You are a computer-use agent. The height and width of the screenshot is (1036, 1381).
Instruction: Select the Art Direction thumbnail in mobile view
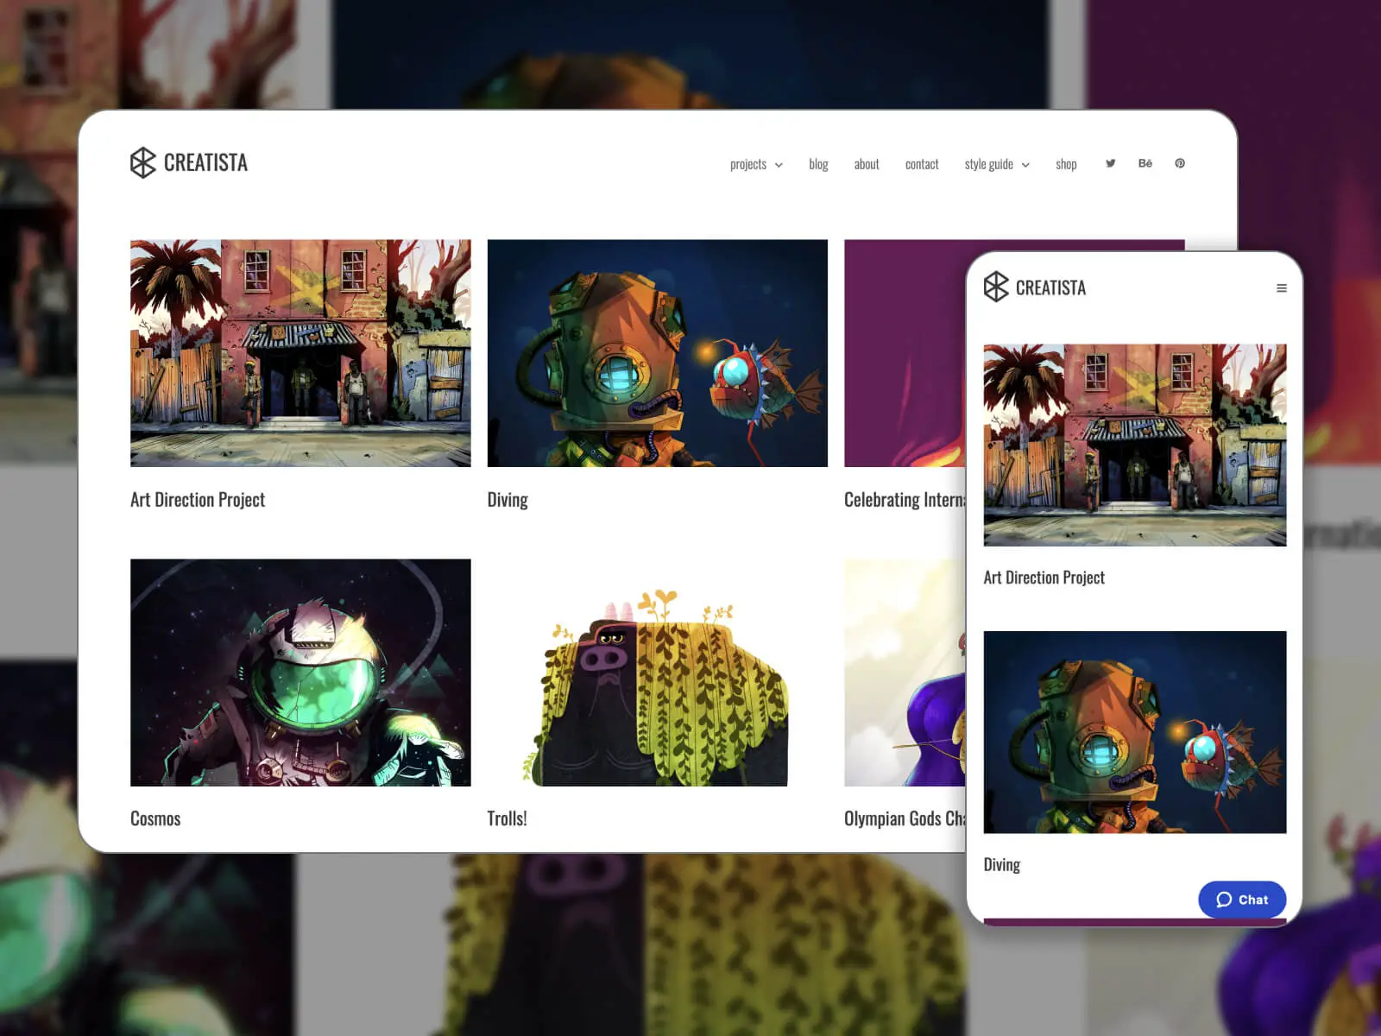click(x=1135, y=445)
